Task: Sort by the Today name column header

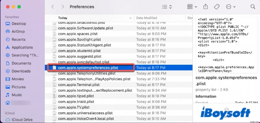Action: coord(62,18)
